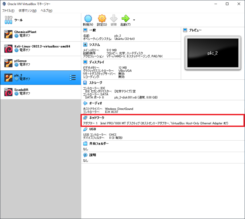Open the ヘルプ(H) menu

pyautogui.click(x=46, y=11)
